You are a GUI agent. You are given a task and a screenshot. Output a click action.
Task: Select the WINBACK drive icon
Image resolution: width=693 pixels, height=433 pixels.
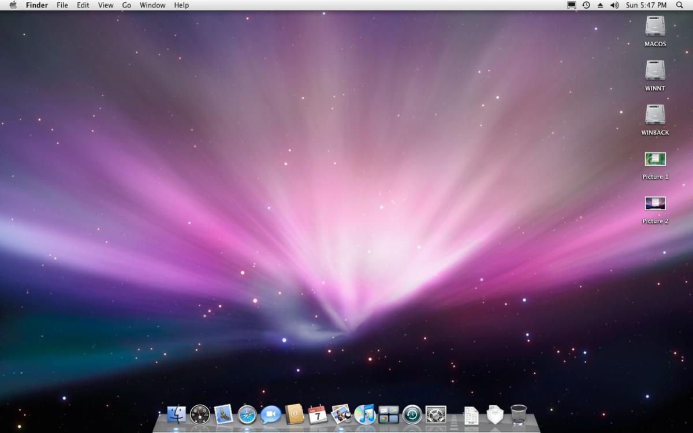click(x=655, y=114)
